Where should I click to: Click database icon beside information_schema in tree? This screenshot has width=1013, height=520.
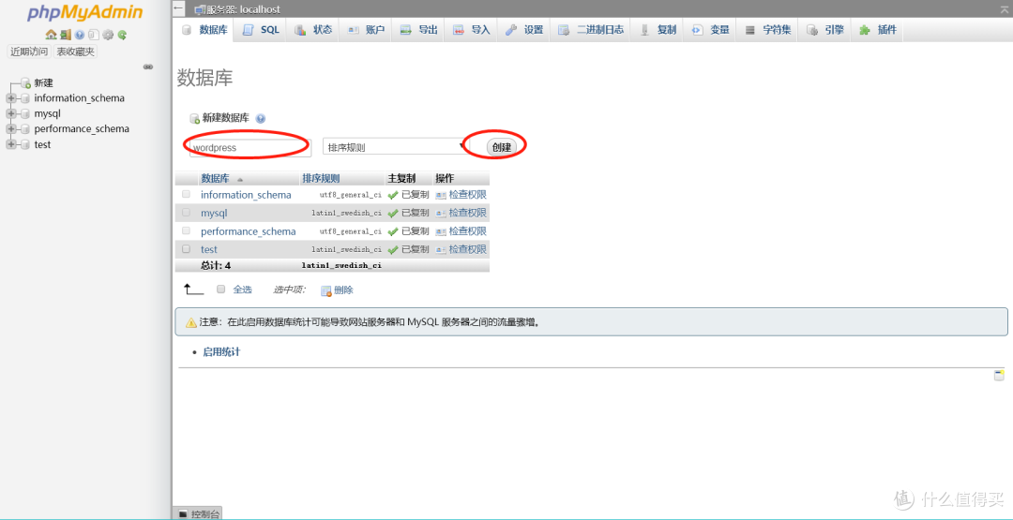(25, 98)
